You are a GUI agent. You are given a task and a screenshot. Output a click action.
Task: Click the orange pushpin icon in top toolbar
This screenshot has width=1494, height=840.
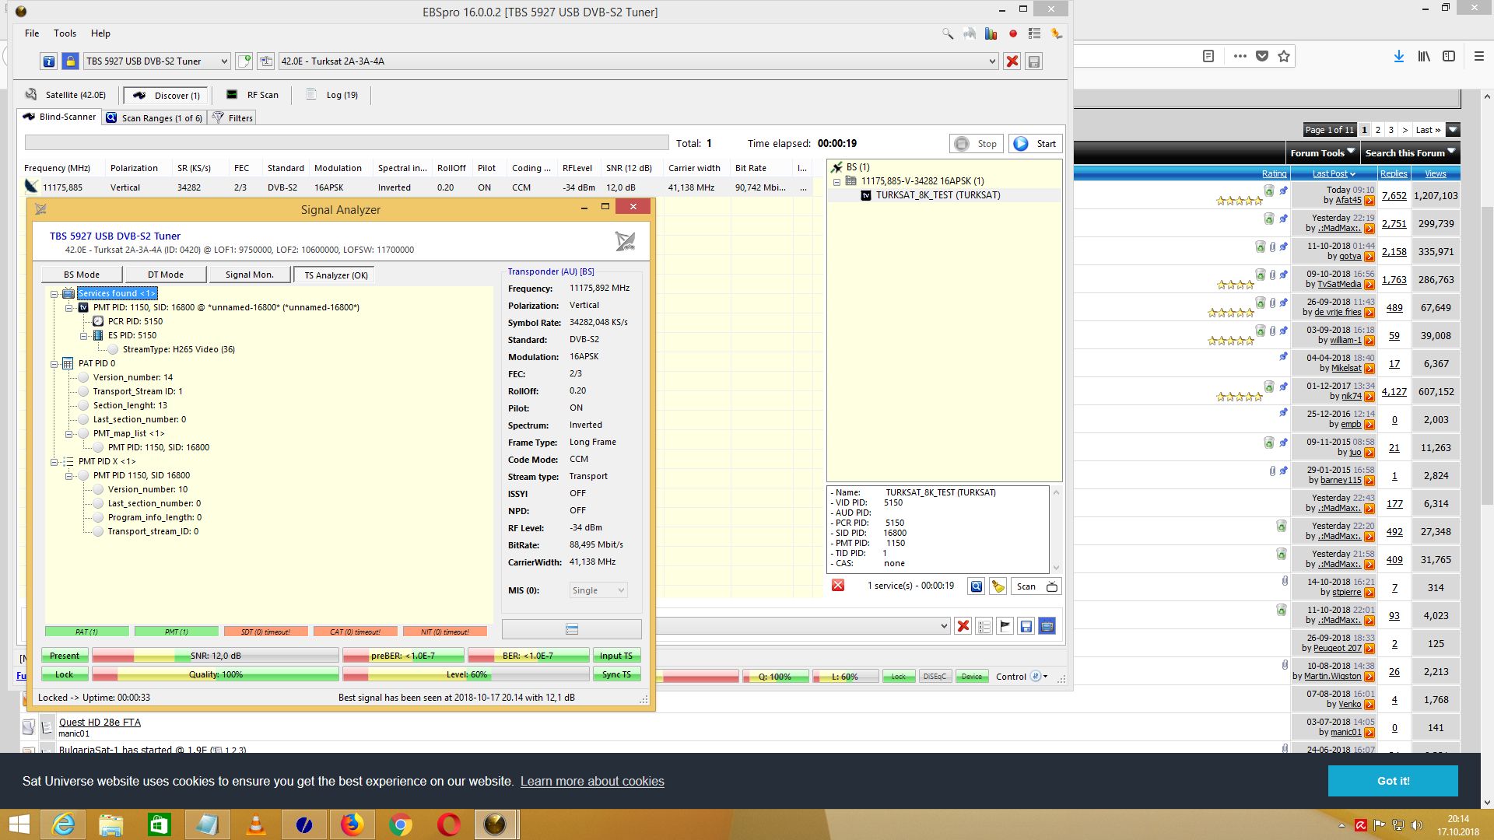1056,33
